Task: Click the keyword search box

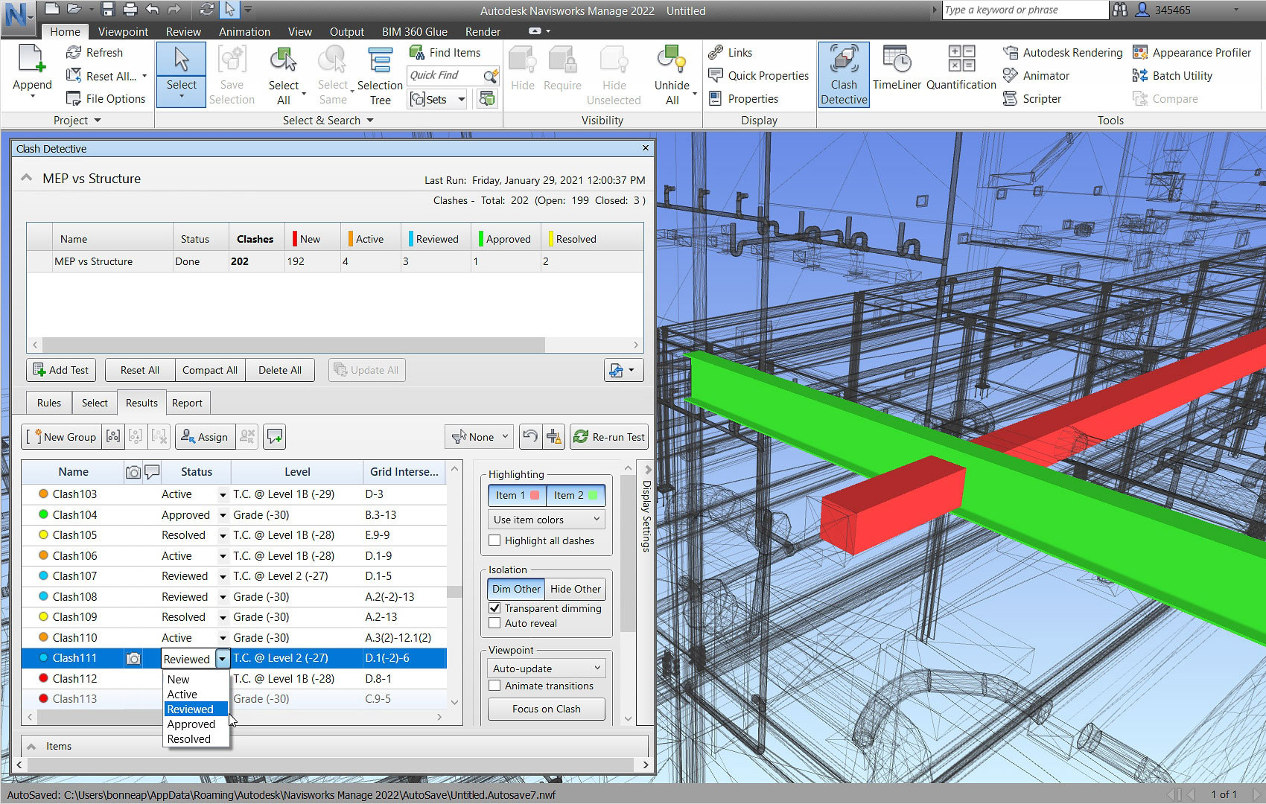Action: pos(1025,10)
